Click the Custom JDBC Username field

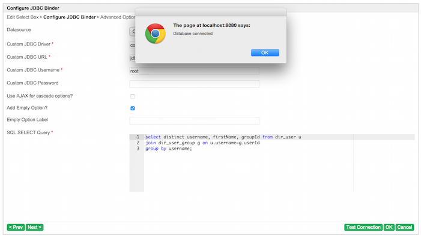click(x=194, y=71)
